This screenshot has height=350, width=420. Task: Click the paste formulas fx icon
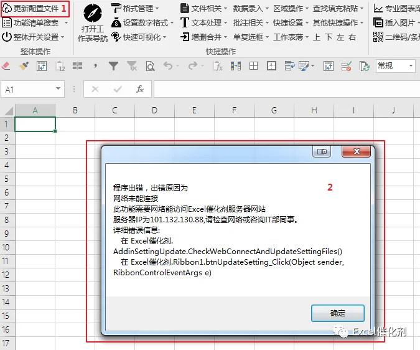coord(218,66)
